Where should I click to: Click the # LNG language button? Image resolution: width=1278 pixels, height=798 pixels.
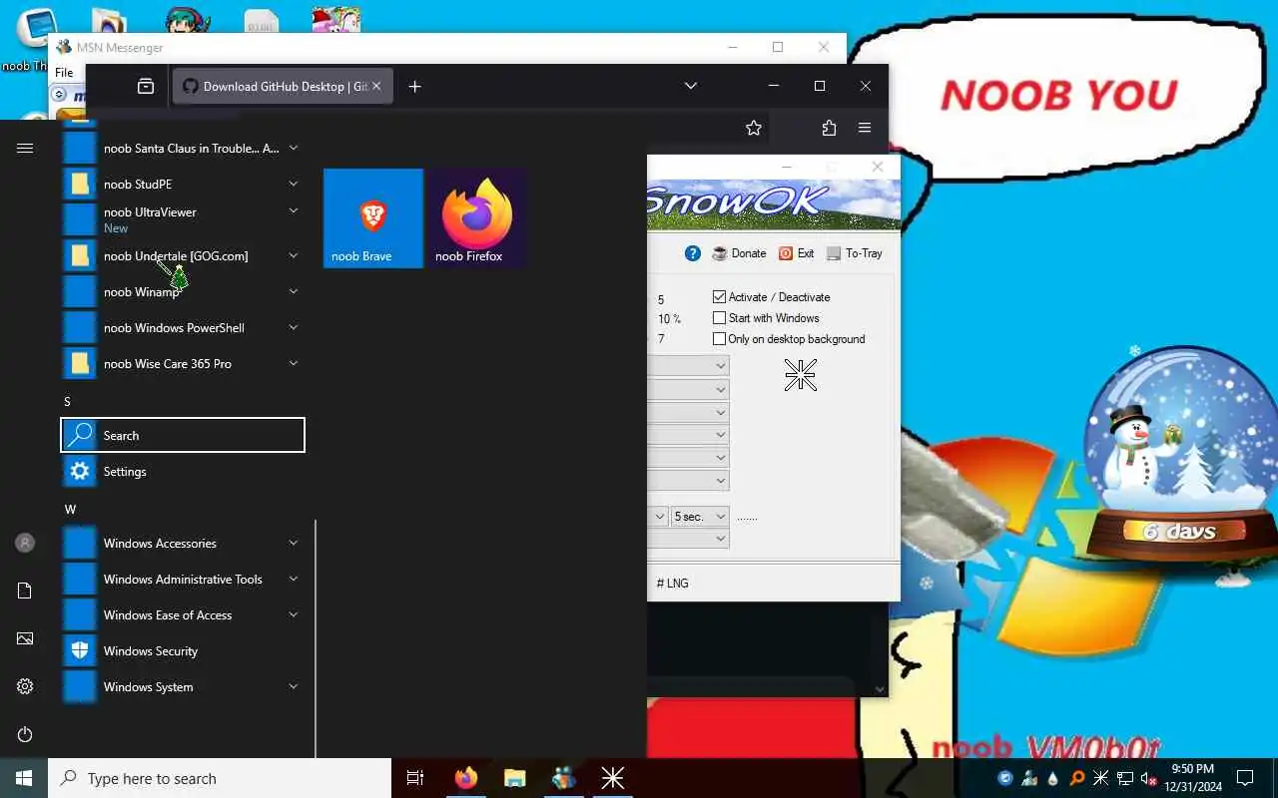click(x=672, y=583)
